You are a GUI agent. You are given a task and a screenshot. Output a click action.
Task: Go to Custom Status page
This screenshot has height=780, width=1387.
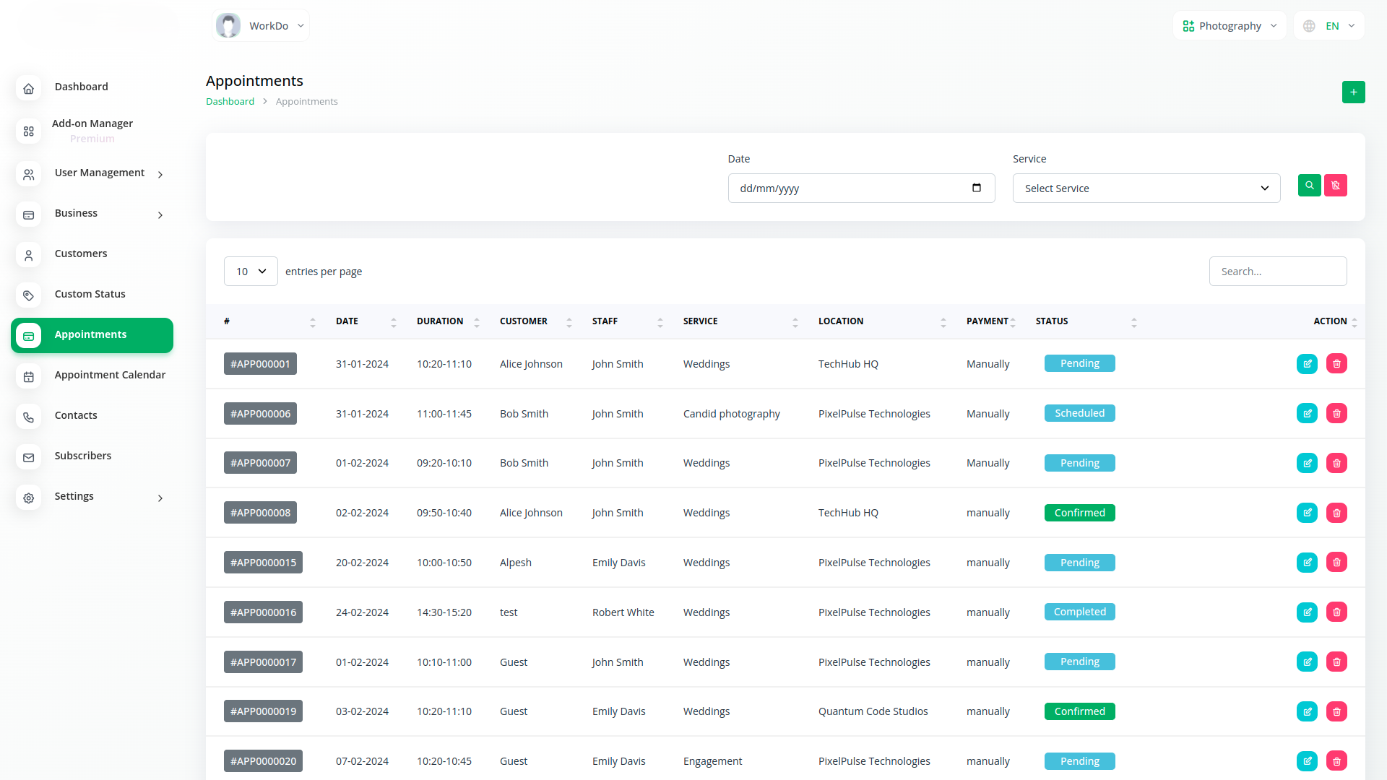[90, 294]
